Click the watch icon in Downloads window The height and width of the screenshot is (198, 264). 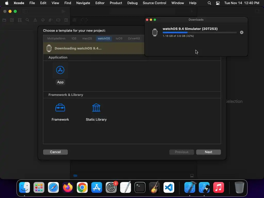tap(155, 32)
